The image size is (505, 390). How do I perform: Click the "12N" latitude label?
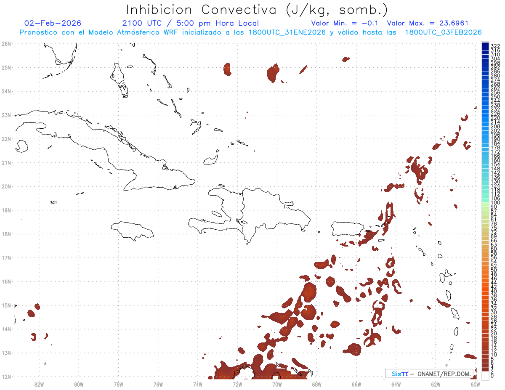6,377
